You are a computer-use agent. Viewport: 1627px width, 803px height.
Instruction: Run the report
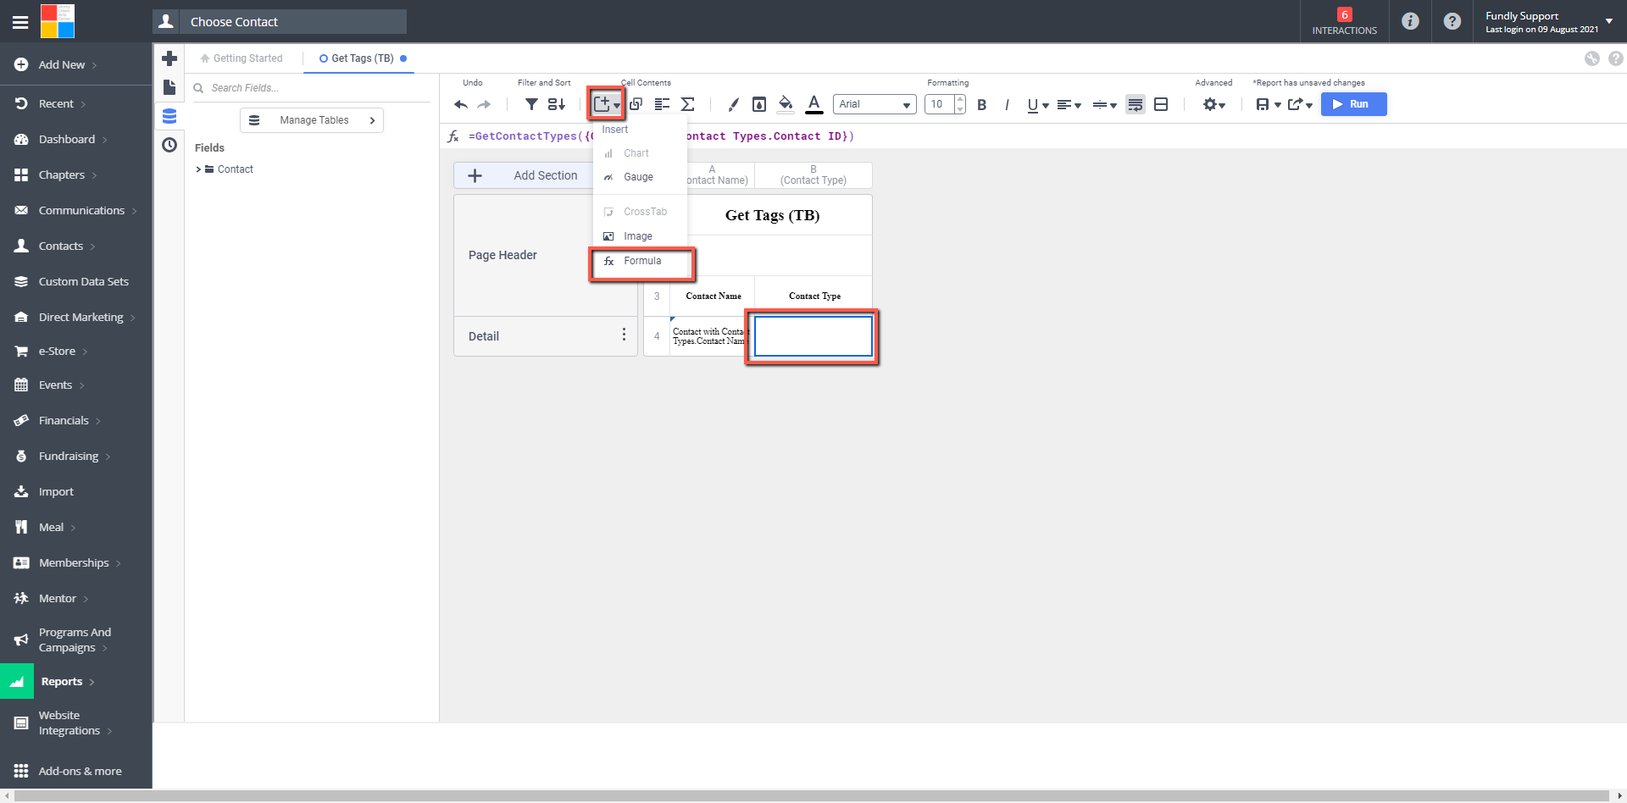coord(1353,104)
